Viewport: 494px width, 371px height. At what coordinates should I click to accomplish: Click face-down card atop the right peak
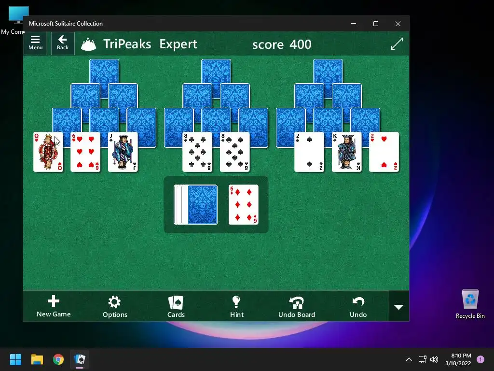point(328,71)
